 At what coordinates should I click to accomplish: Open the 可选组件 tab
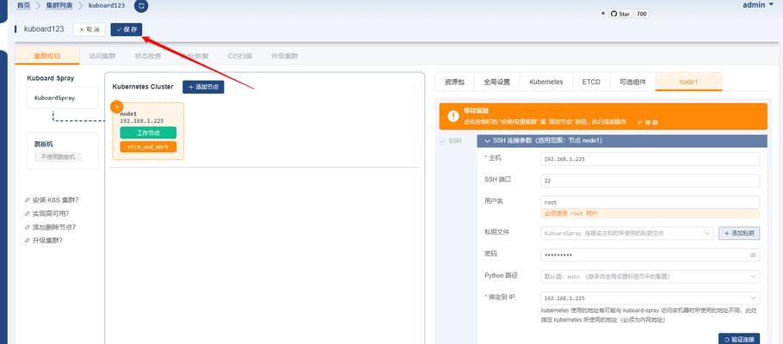pos(632,82)
